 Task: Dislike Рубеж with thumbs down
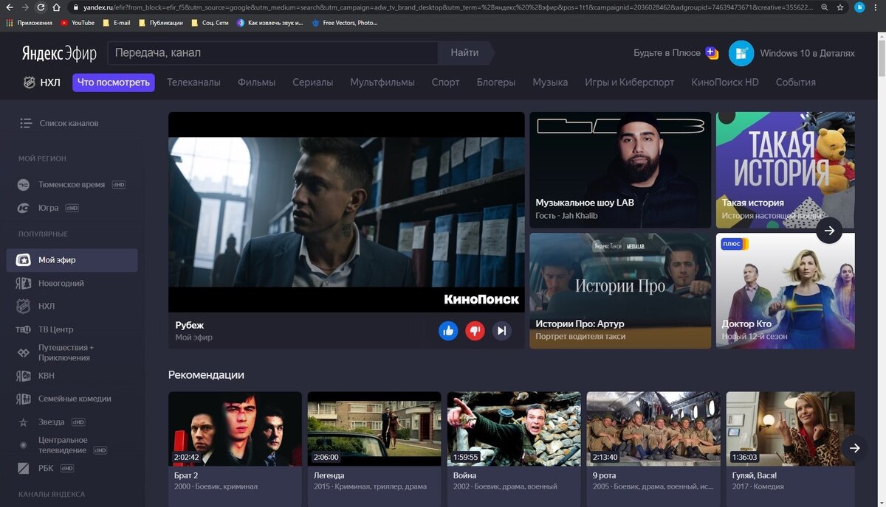475,331
